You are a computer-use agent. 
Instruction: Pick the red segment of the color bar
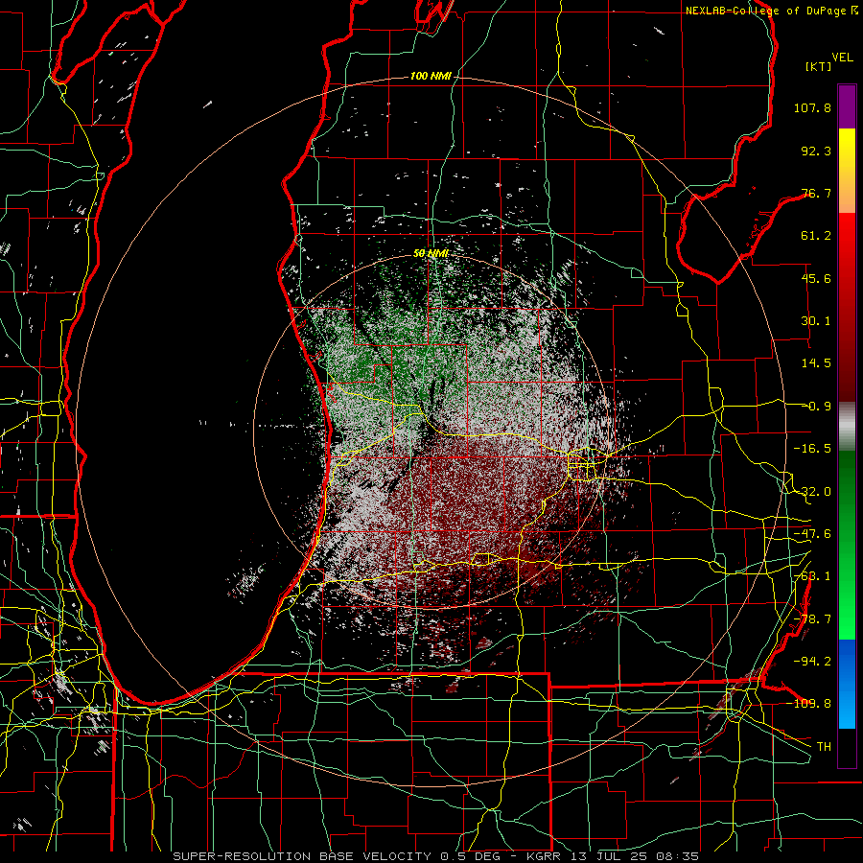847,307
